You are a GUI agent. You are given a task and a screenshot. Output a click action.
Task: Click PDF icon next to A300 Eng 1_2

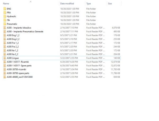[5, 35]
